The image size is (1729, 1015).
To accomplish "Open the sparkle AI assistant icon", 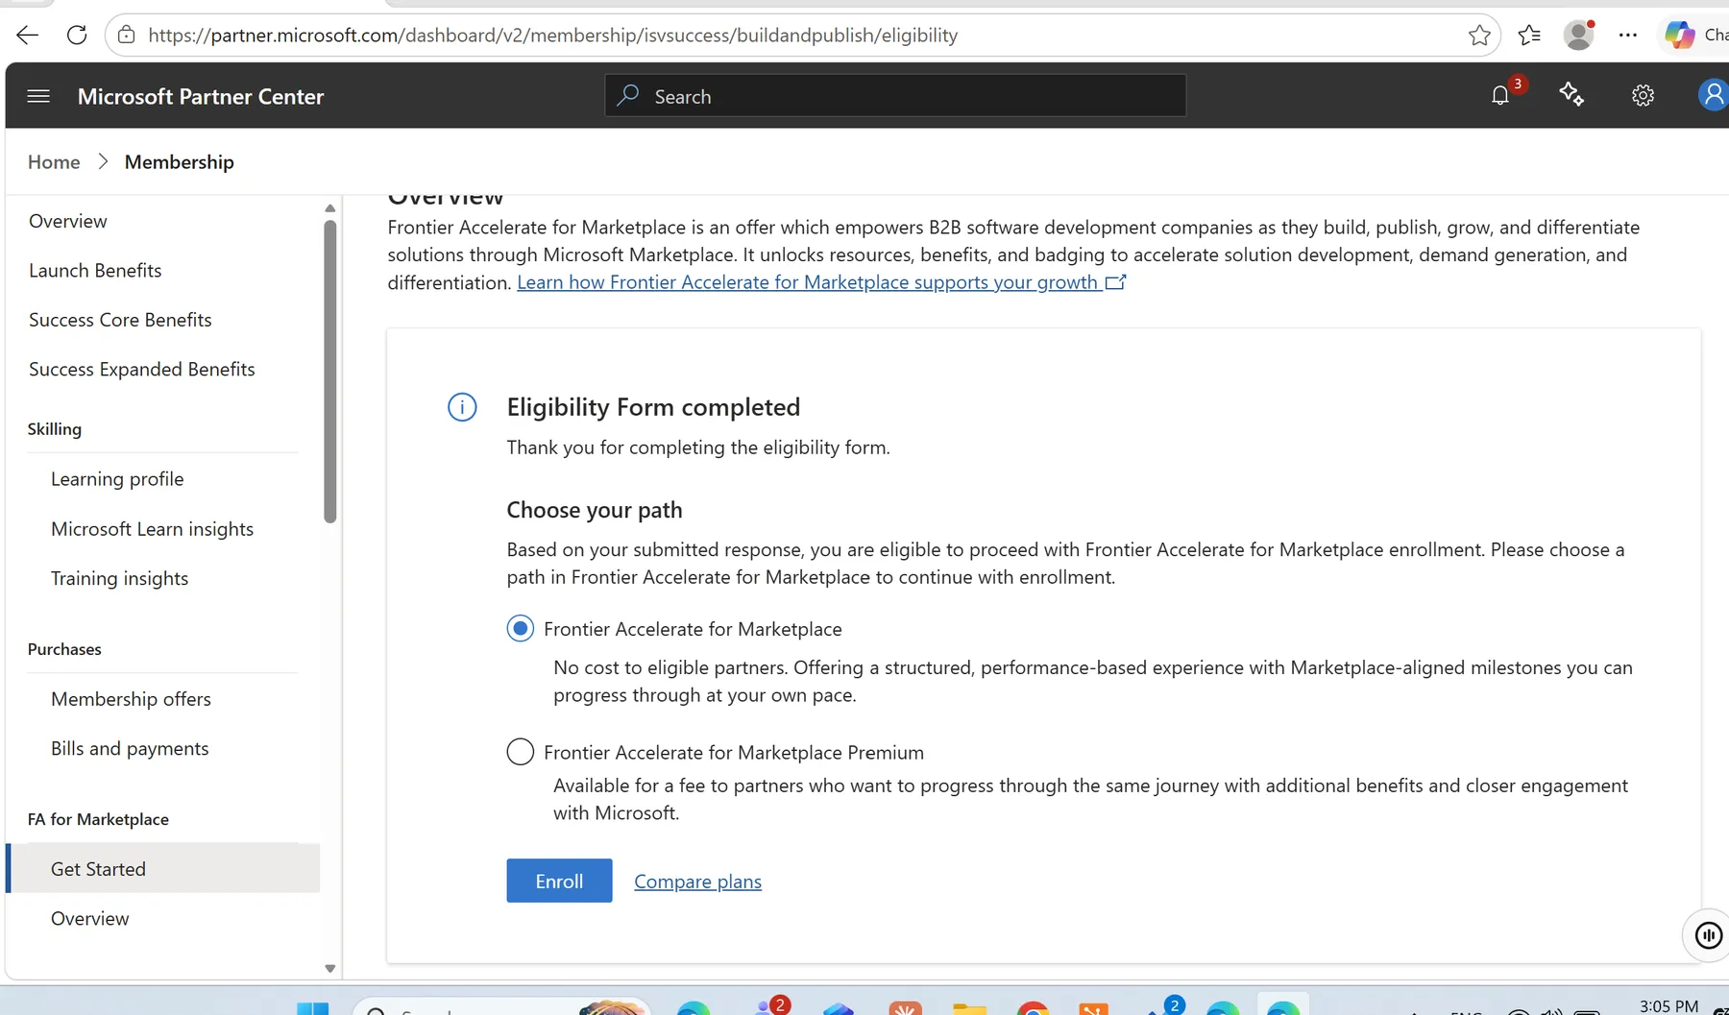I will 1571,94.
